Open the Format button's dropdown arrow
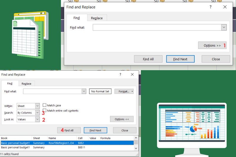The height and width of the screenshot is (157, 236). tap(132, 91)
